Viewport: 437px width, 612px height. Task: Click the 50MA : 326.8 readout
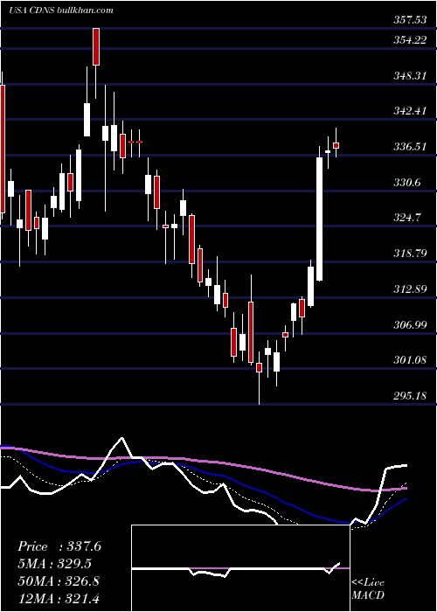[59, 581]
